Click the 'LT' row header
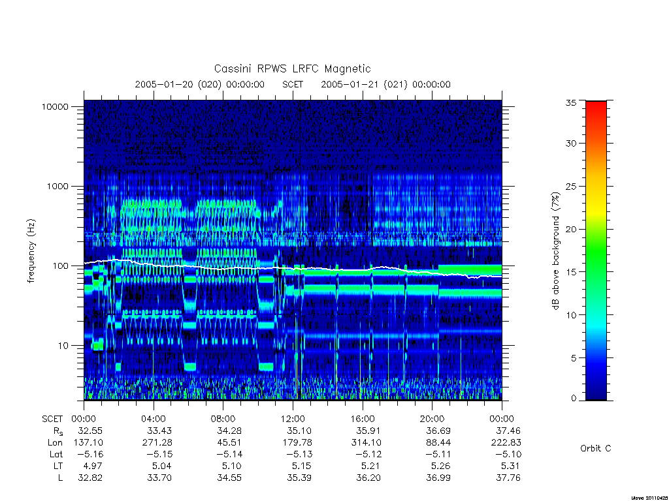 pyautogui.click(x=57, y=466)
